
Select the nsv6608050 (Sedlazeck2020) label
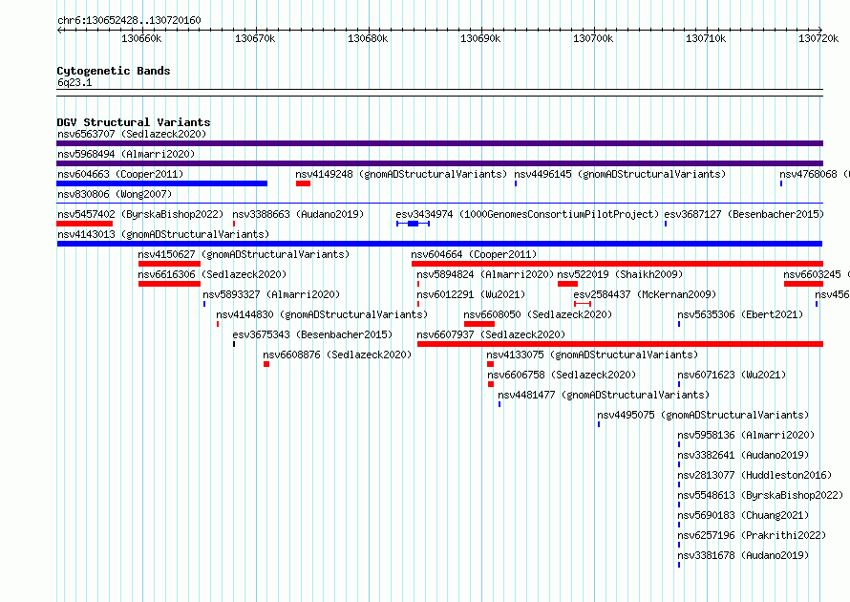(x=538, y=314)
